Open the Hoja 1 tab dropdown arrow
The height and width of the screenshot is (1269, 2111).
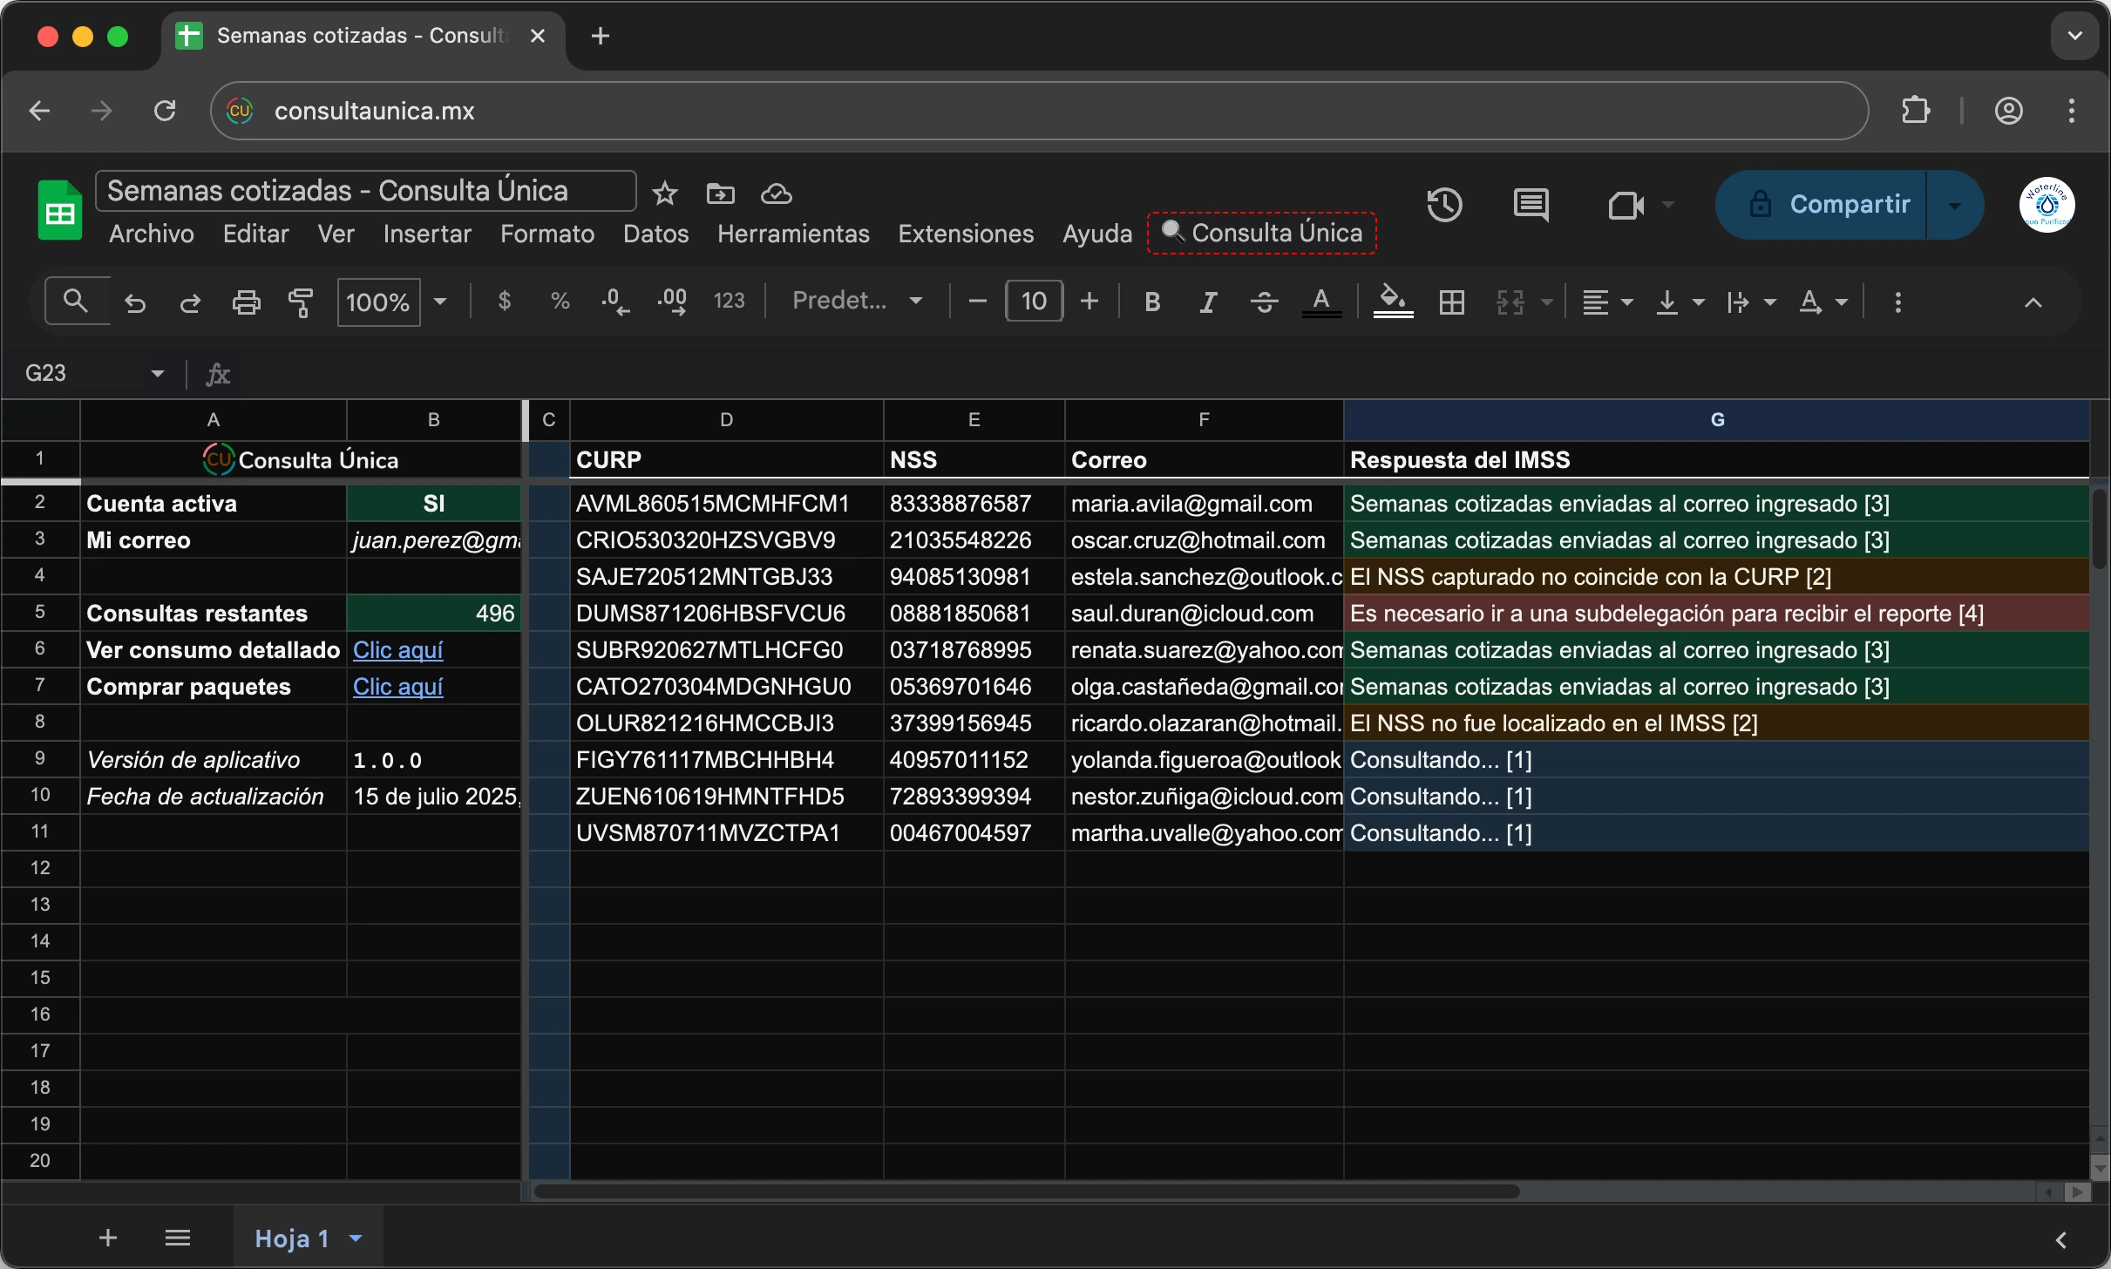(x=356, y=1238)
